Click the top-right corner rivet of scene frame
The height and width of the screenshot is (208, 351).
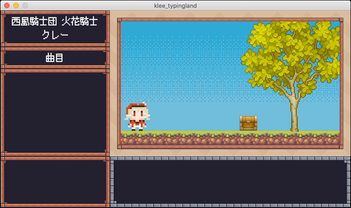tap(341, 20)
